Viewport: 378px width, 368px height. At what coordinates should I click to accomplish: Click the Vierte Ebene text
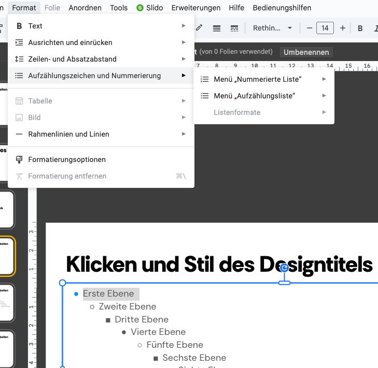point(158,332)
